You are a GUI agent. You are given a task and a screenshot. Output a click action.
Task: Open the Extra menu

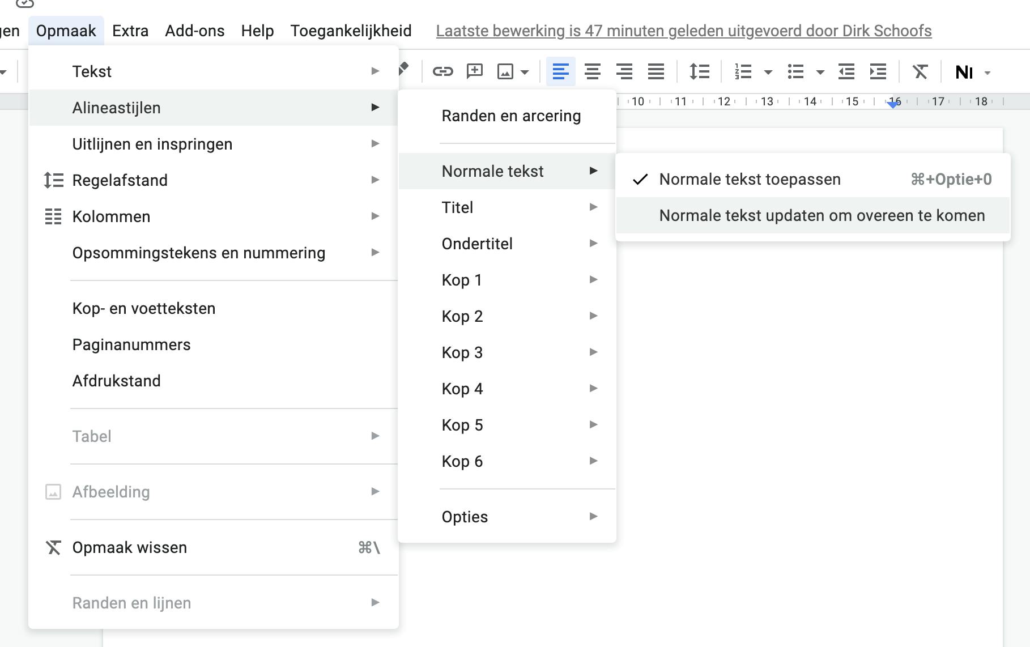(x=130, y=31)
